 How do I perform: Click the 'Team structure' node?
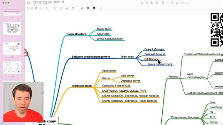76,34
